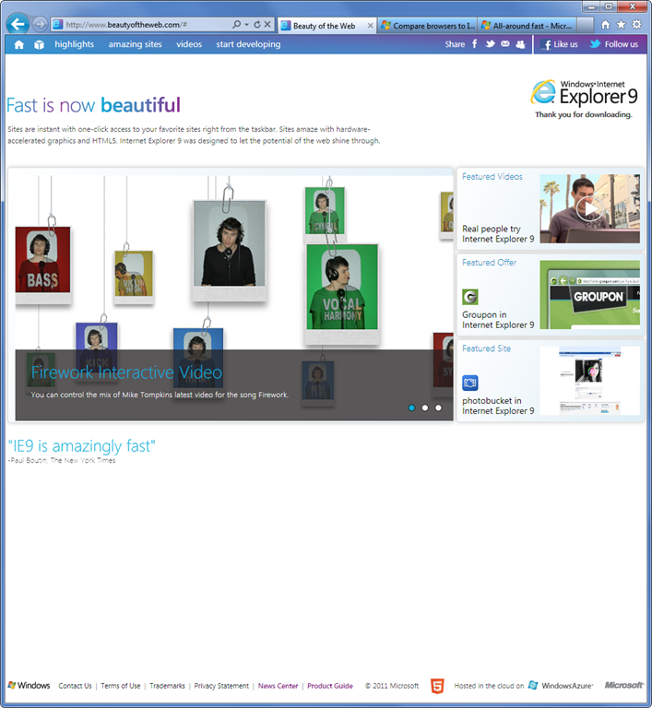Switch to the All-around fast tab
The height and width of the screenshot is (708, 652).
[x=527, y=26]
